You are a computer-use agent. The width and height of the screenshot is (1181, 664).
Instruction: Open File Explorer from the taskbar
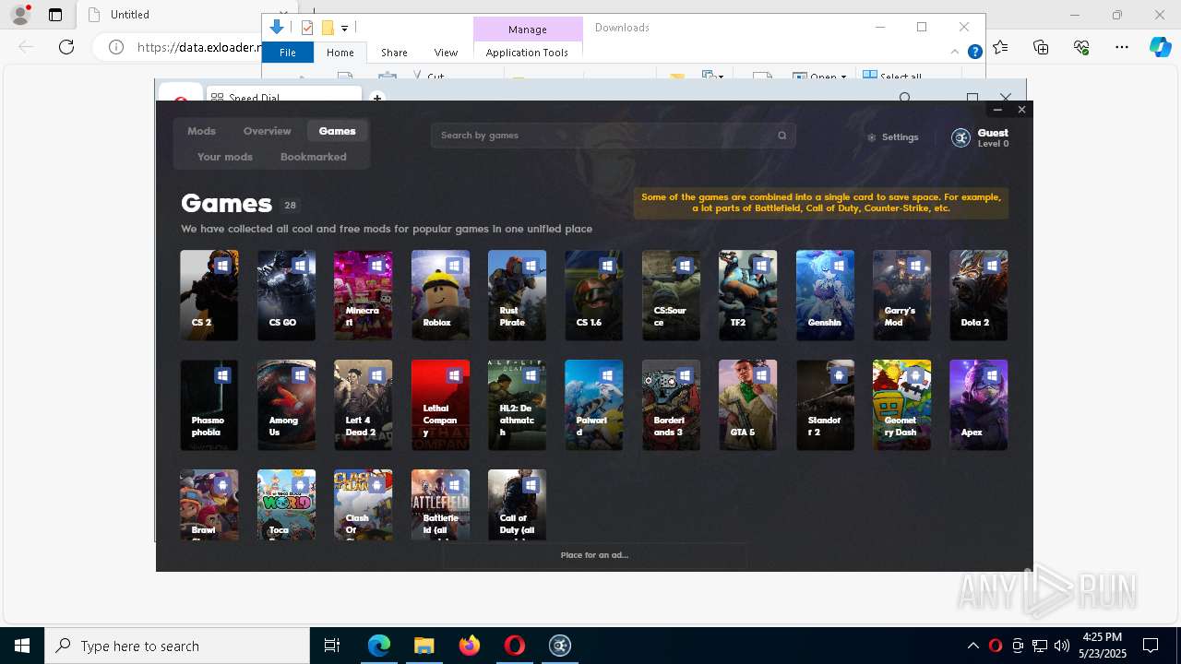424,646
